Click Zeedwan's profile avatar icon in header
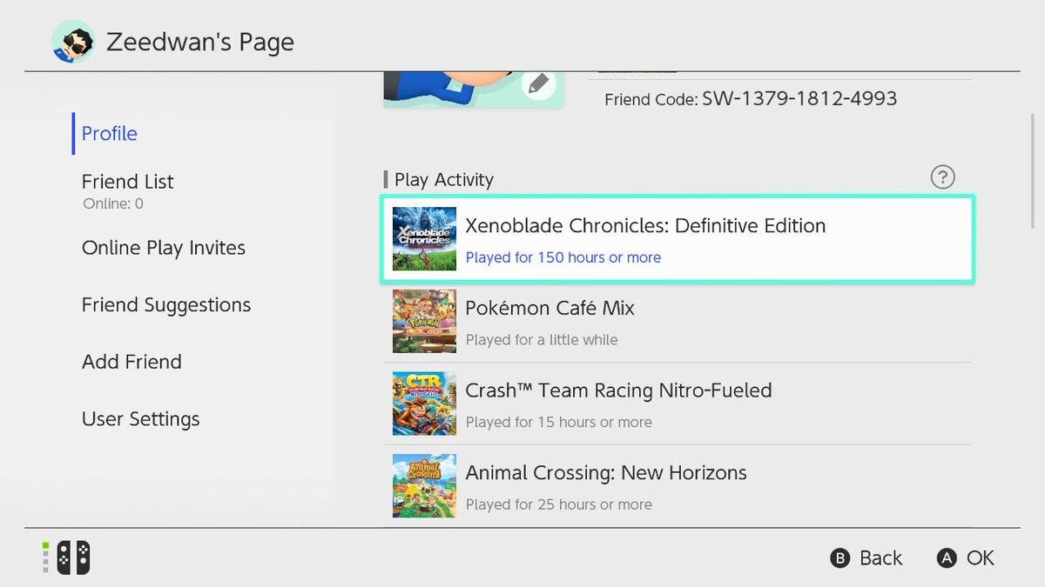1045x587 pixels. [73, 42]
